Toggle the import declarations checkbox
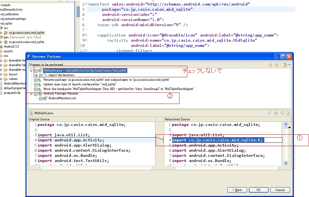Viewport: 309px width, 197px height. pyautogui.click(x=41, y=75)
